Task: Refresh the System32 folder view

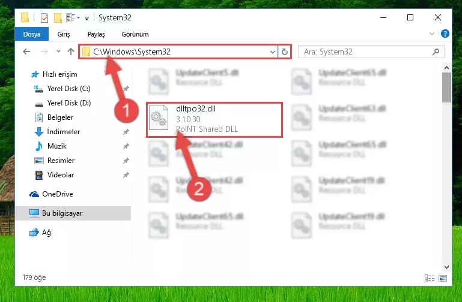Action: pyautogui.click(x=284, y=52)
